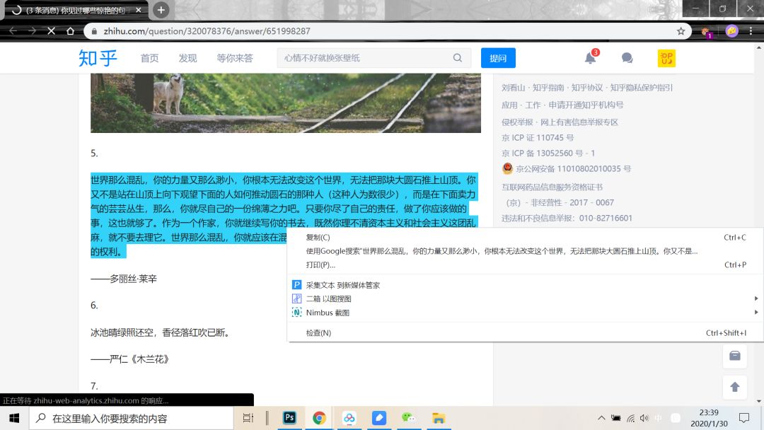Mute system volume via tray speaker icon
This screenshot has width=764, height=430.
[644, 418]
